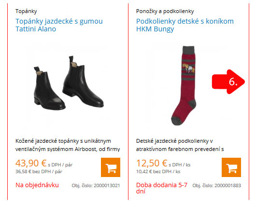
Task: Add HKM Bungy socks to cart
Action: pyautogui.click(x=231, y=167)
